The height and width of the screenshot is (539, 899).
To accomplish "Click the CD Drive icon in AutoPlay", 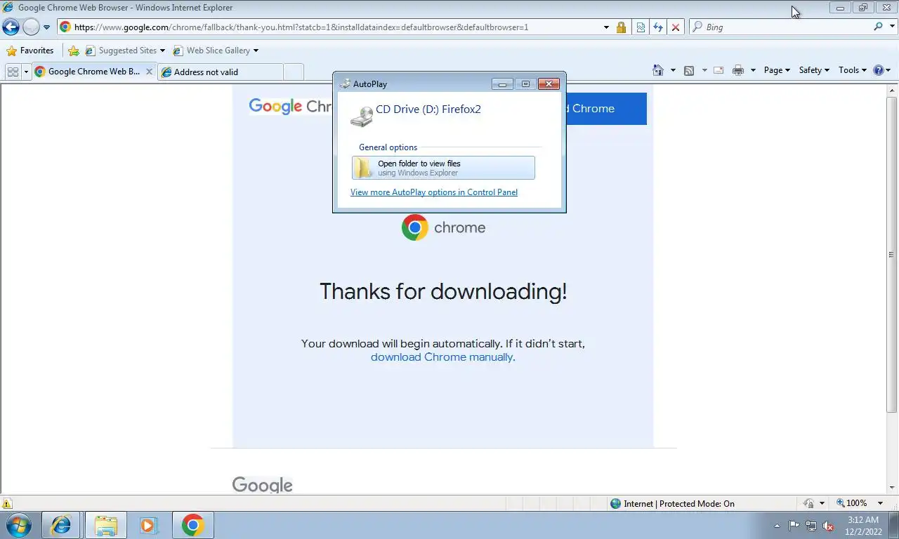I will click(x=362, y=117).
